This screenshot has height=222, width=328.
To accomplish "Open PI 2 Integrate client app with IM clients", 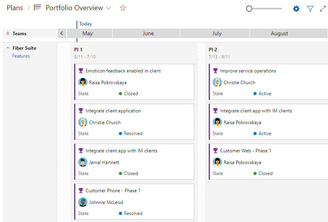I will coord(256,111).
